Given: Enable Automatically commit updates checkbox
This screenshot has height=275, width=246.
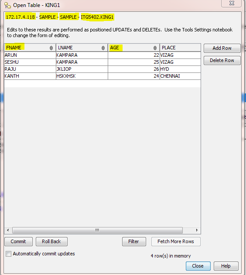Looking at the screenshot, I should (x=8, y=254).
